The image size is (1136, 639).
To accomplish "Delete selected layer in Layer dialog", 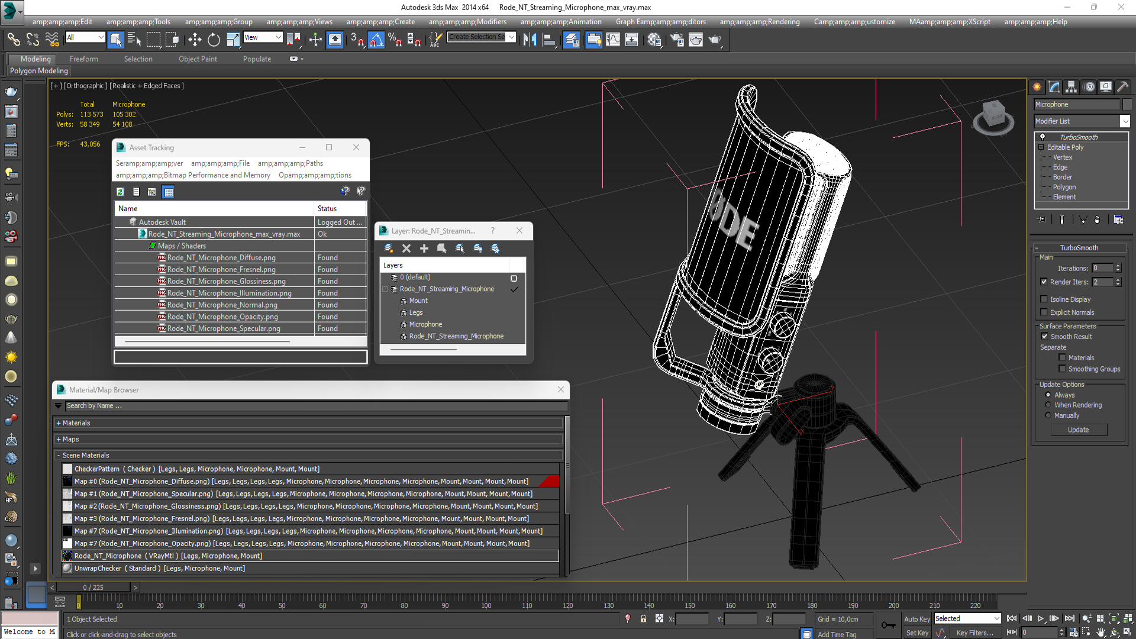I will coord(406,248).
